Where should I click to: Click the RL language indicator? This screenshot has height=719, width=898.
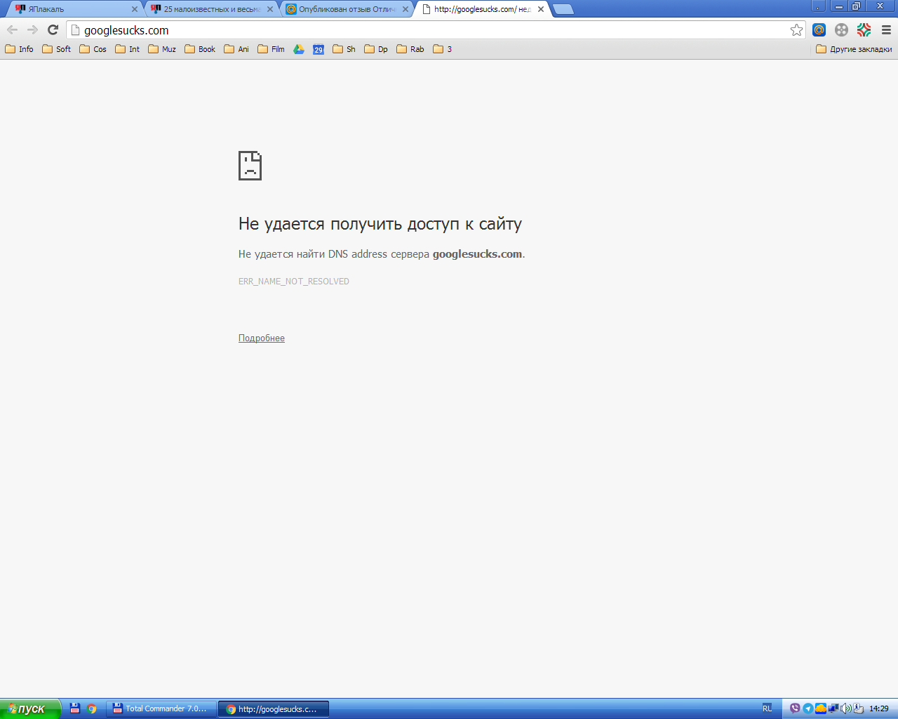tap(767, 708)
